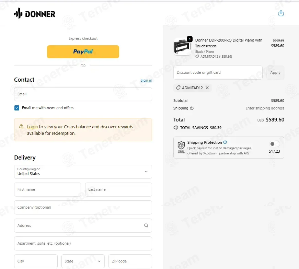299x269 pixels.
Task: Focus the City field
Action: click(x=36, y=261)
